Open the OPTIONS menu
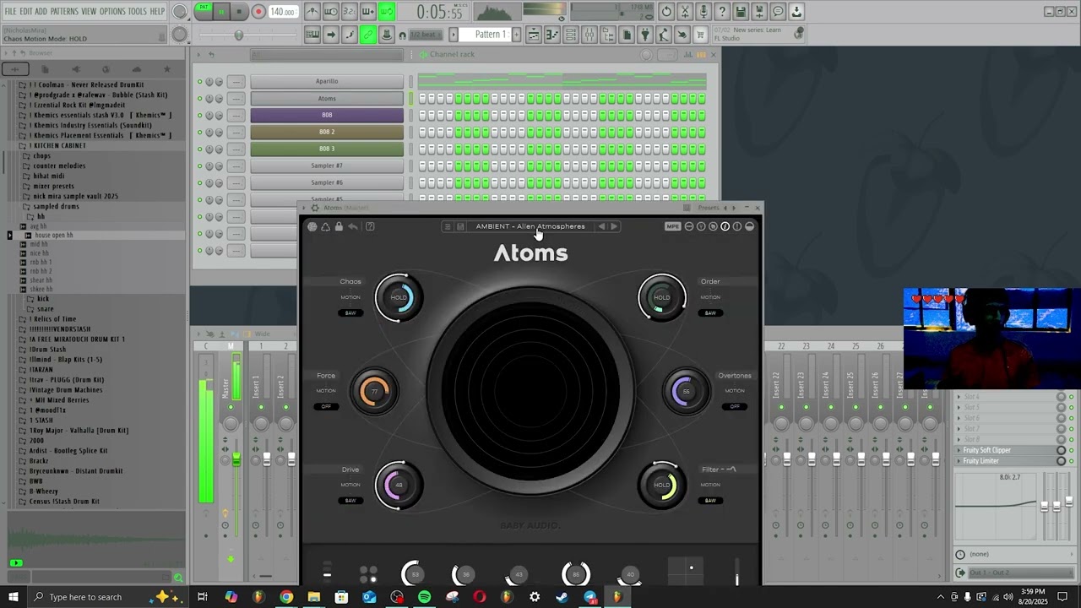Screen dimensions: 1081x608 pyautogui.click(x=112, y=12)
